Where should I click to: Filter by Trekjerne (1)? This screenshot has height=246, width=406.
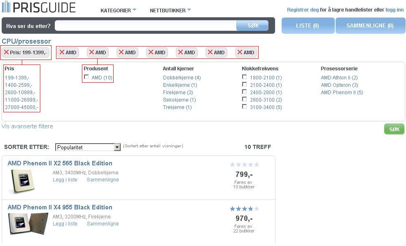coord(177,107)
